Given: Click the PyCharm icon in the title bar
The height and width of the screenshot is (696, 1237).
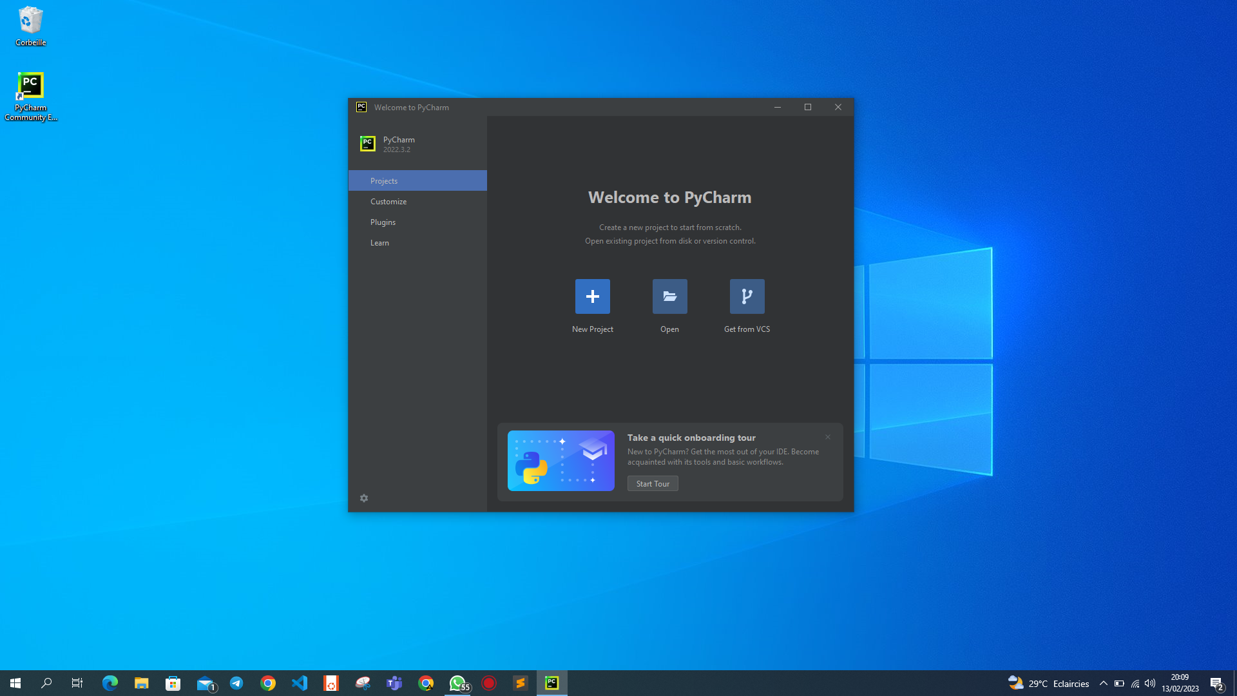Looking at the screenshot, I should pyautogui.click(x=361, y=107).
